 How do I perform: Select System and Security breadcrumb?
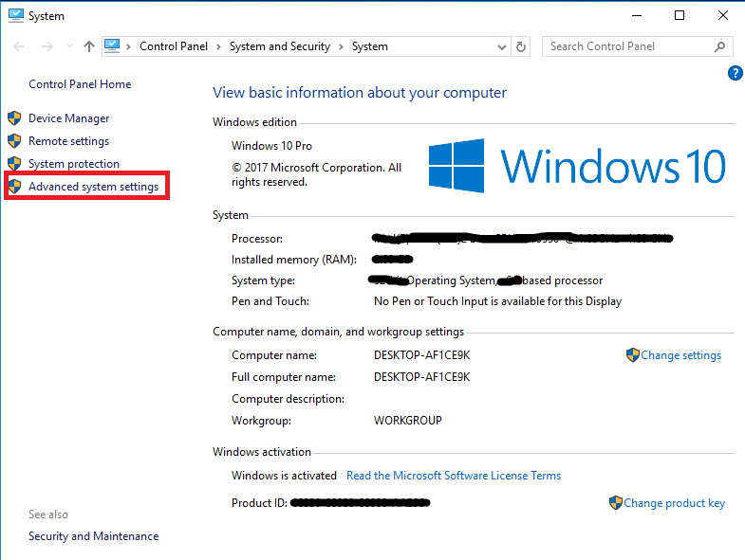[x=279, y=46]
